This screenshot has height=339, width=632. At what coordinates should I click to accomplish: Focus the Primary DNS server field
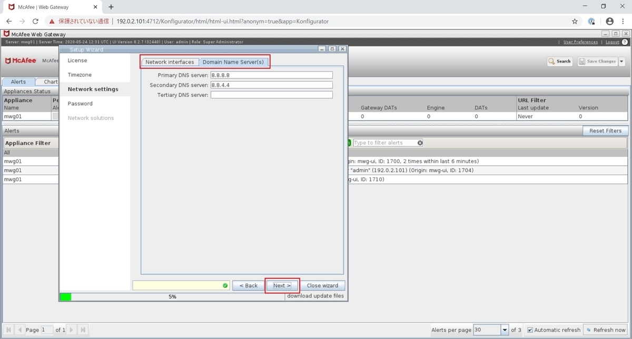coord(272,75)
